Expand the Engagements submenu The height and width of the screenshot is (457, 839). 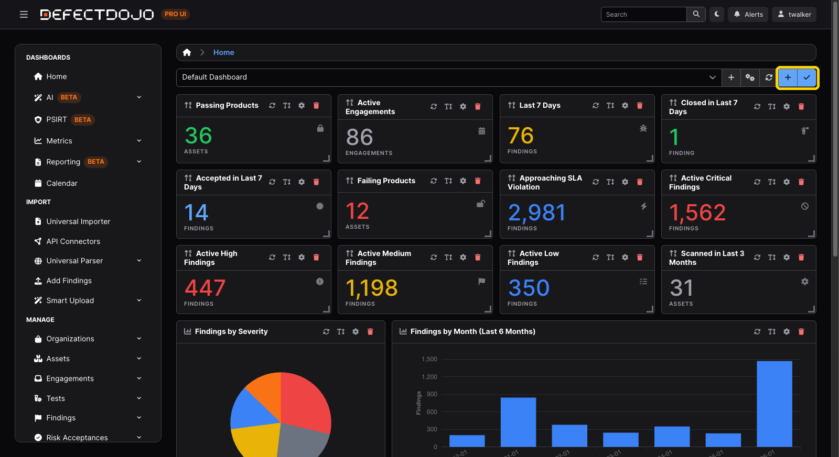tap(88, 378)
